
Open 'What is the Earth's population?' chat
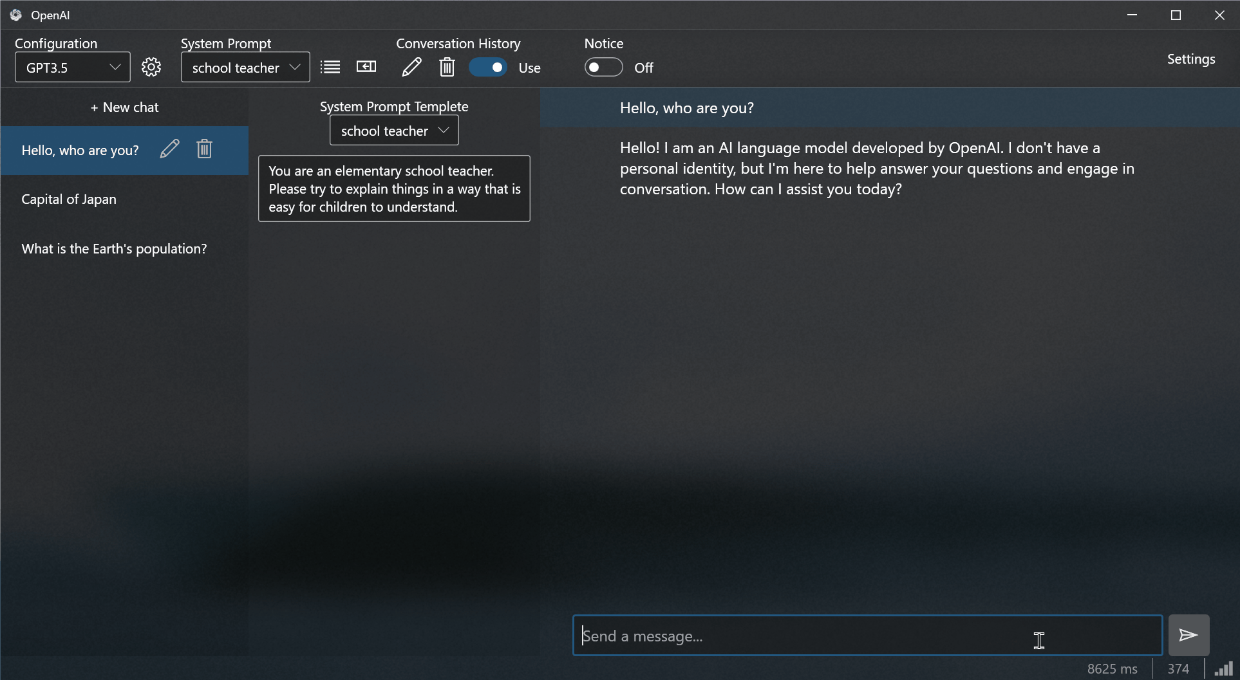coord(124,249)
